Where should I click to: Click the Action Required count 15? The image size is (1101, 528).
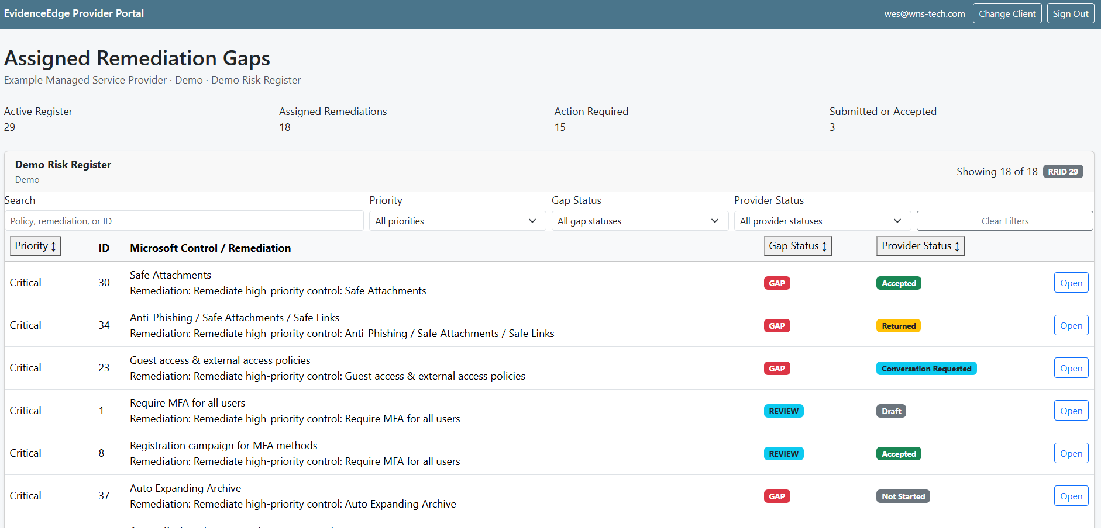tap(560, 127)
